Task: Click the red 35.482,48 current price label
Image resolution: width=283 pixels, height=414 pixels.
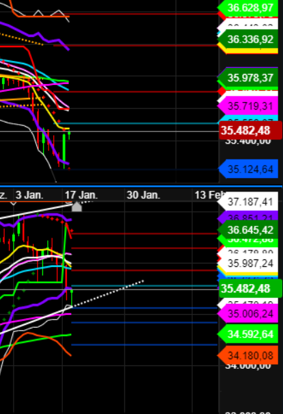Action: [251, 131]
